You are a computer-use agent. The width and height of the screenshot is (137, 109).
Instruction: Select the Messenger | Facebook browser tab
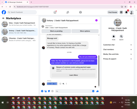[x=17, y=2]
